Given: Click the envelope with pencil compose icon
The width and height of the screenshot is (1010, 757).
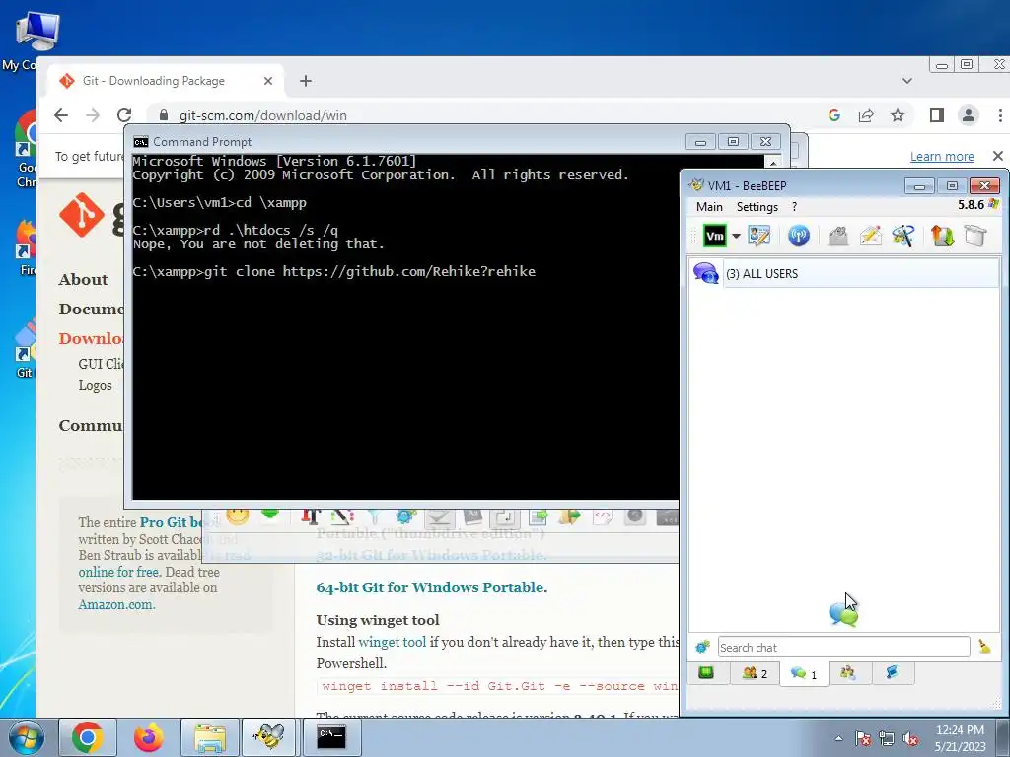Looking at the screenshot, I should (x=870, y=236).
